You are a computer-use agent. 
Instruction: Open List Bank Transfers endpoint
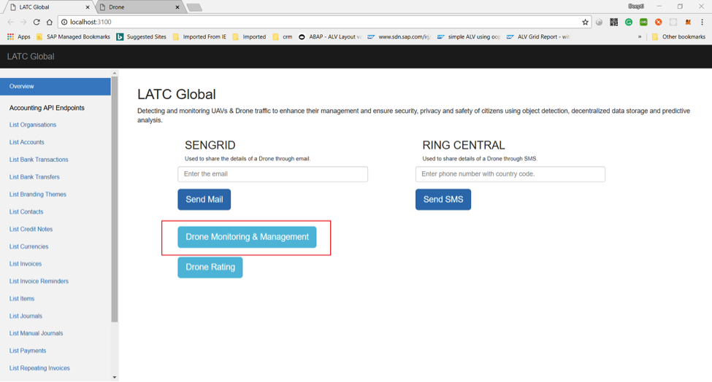[34, 176]
